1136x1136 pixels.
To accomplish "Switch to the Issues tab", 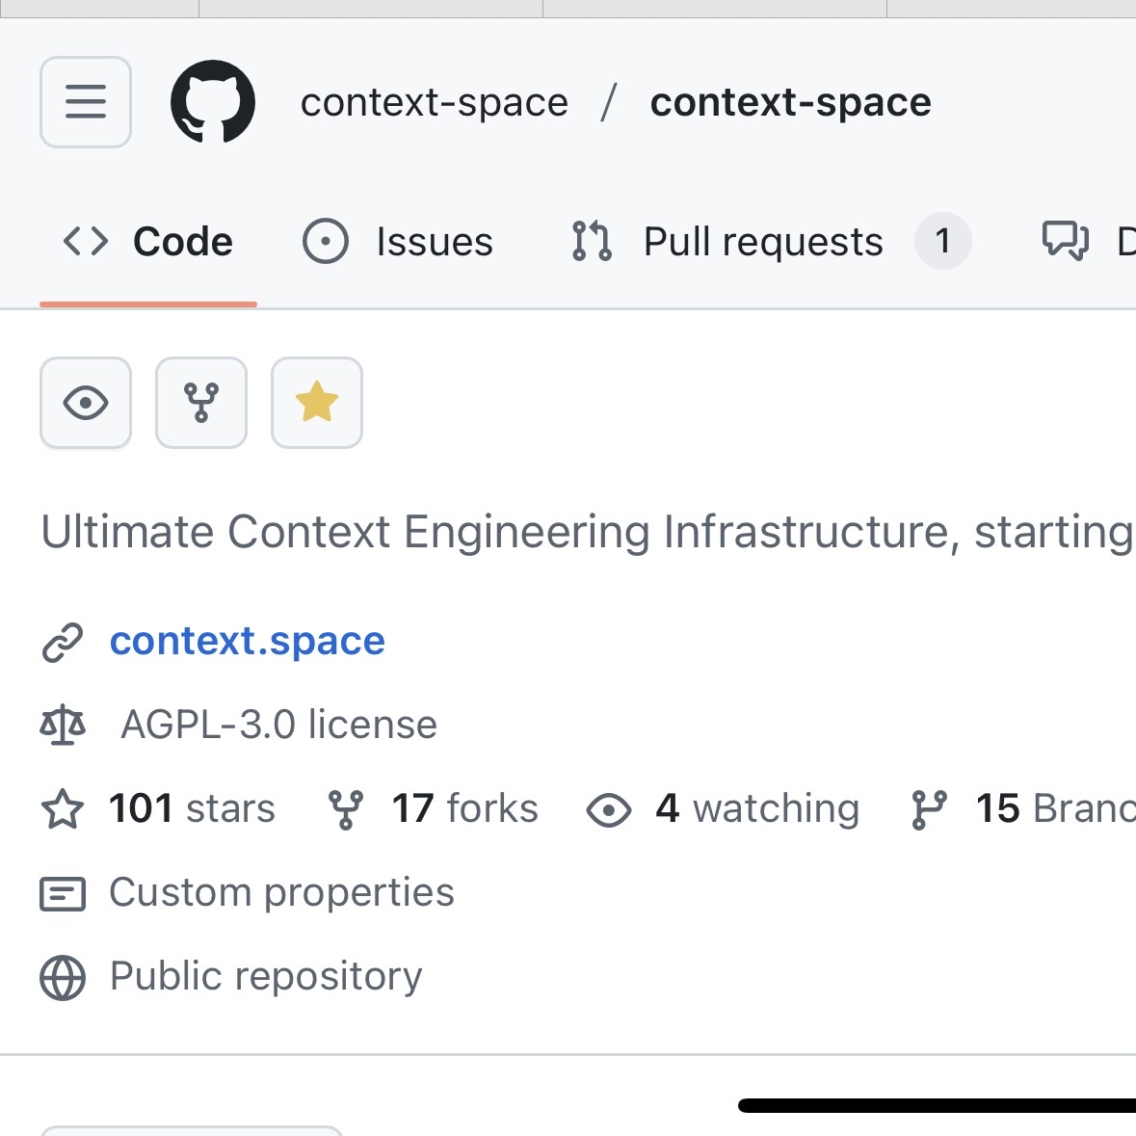I will [398, 241].
